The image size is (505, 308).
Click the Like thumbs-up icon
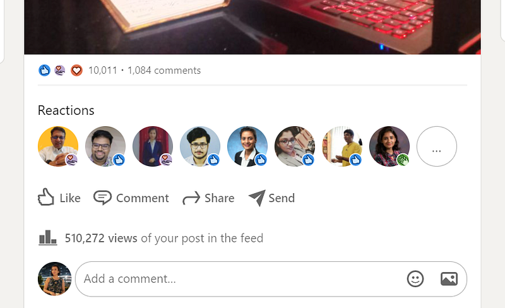coord(45,197)
